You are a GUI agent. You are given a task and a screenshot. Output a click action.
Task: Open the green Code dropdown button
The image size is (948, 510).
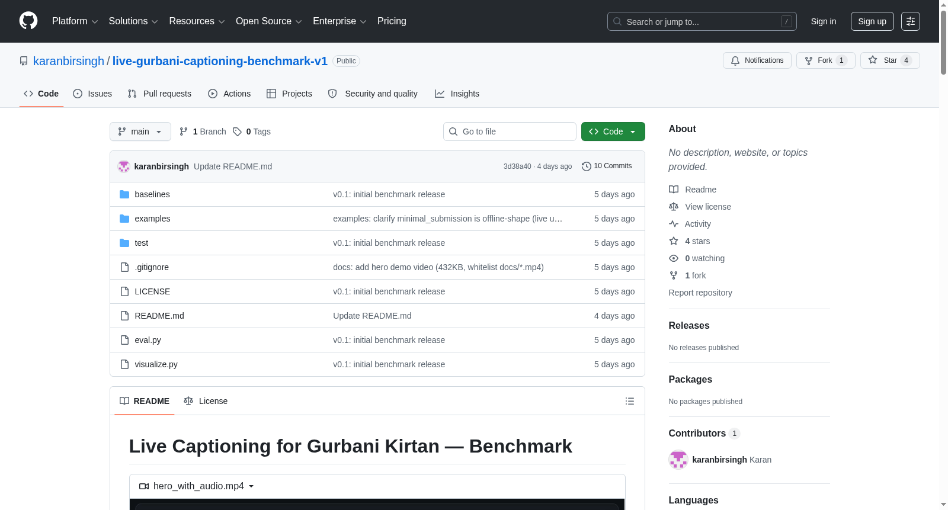pos(613,131)
